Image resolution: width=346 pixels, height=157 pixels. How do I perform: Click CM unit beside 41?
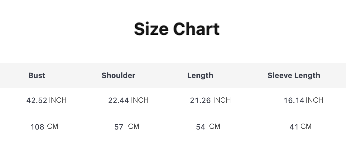tap(306, 126)
